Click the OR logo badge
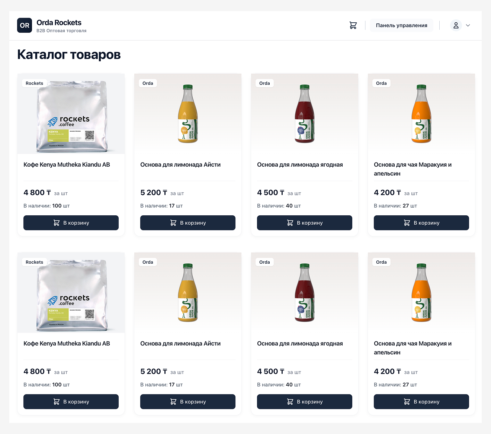This screenshot has height=434, width=491. [x=25, y=25]
